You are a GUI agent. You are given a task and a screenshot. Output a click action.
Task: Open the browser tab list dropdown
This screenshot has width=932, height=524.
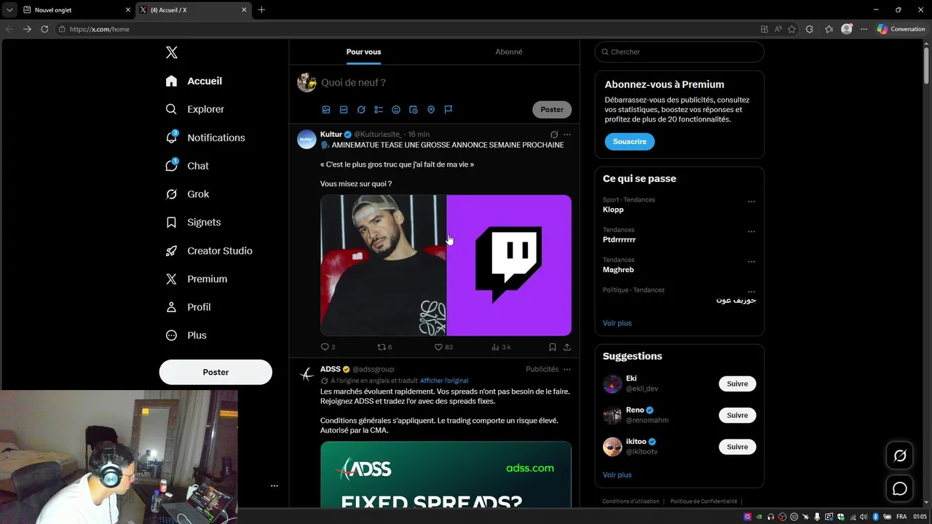pyautogui.click(x=9, y=10)
